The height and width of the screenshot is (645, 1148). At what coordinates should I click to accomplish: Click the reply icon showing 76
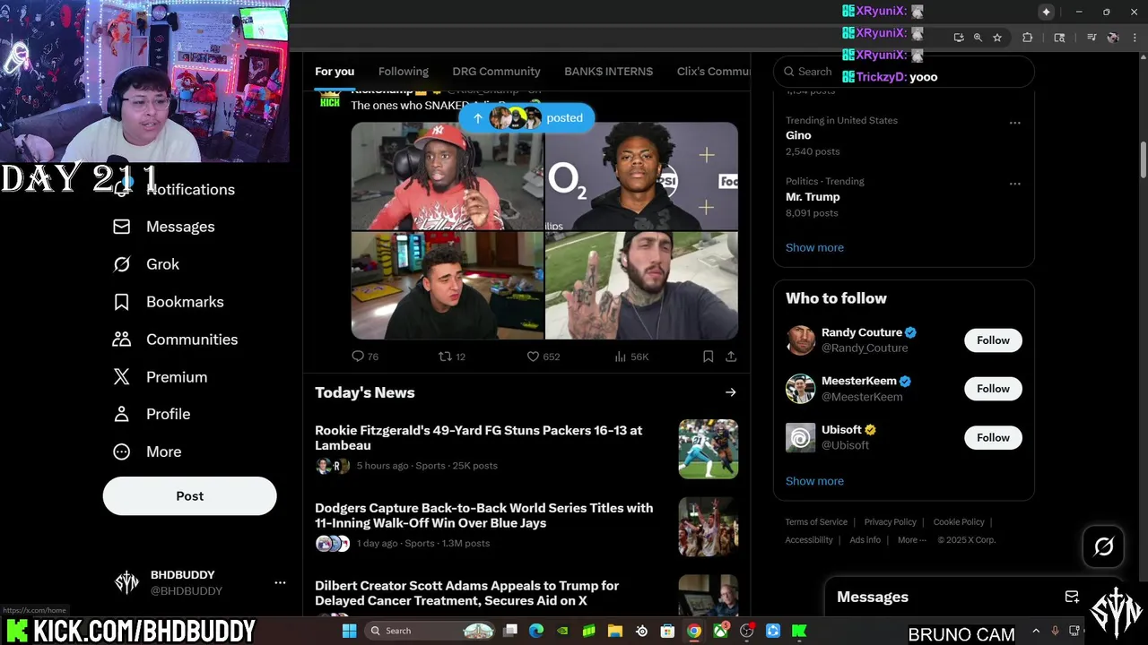point(358,357)
